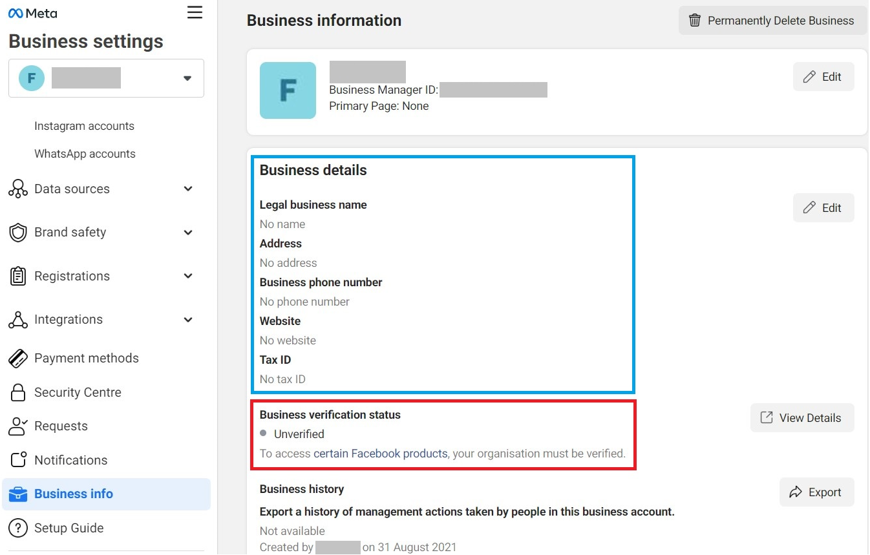The image size is (870, 555).
Task: Open the hamburger menu icon
Action: point(195,13)
